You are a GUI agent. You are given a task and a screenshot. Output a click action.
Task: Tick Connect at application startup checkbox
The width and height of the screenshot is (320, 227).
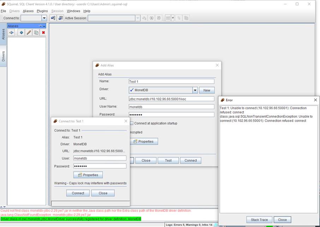[x=132, y=123]
